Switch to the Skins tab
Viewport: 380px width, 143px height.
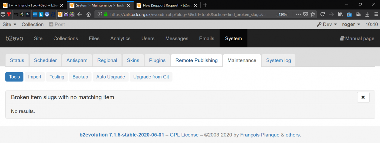(133, 60)
